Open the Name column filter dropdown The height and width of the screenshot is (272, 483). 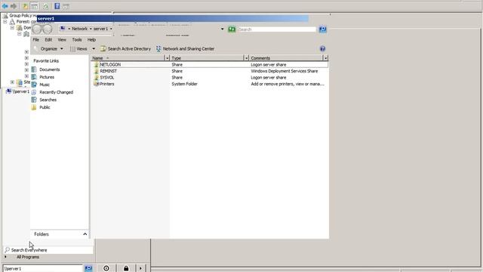(x=167, y=58)
